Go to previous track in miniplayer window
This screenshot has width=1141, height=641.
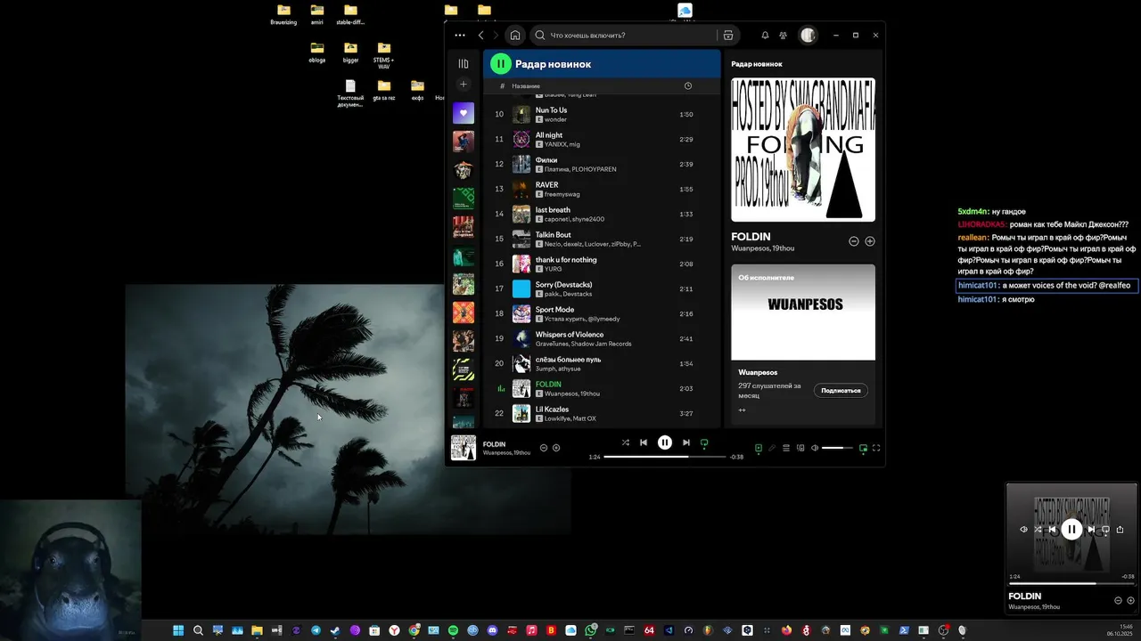point(1052,529)
